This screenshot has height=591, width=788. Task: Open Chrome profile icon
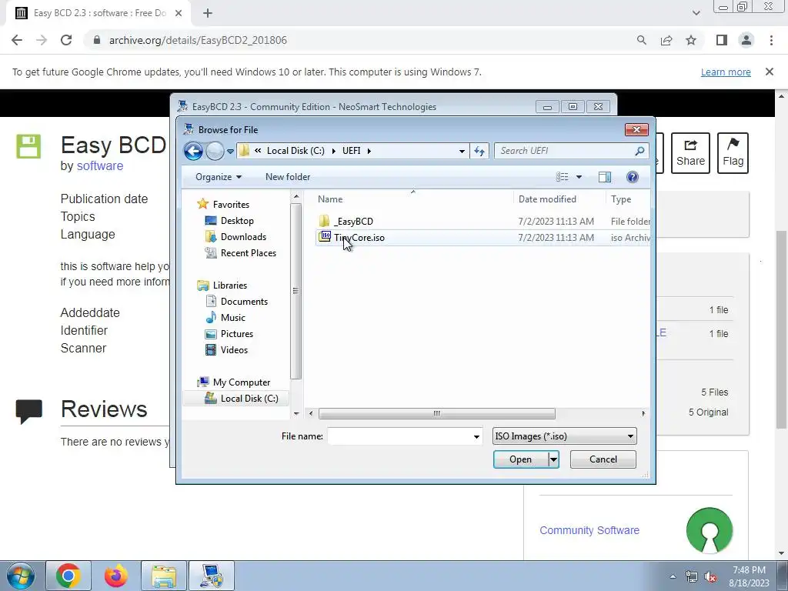(x=746, y=40)
